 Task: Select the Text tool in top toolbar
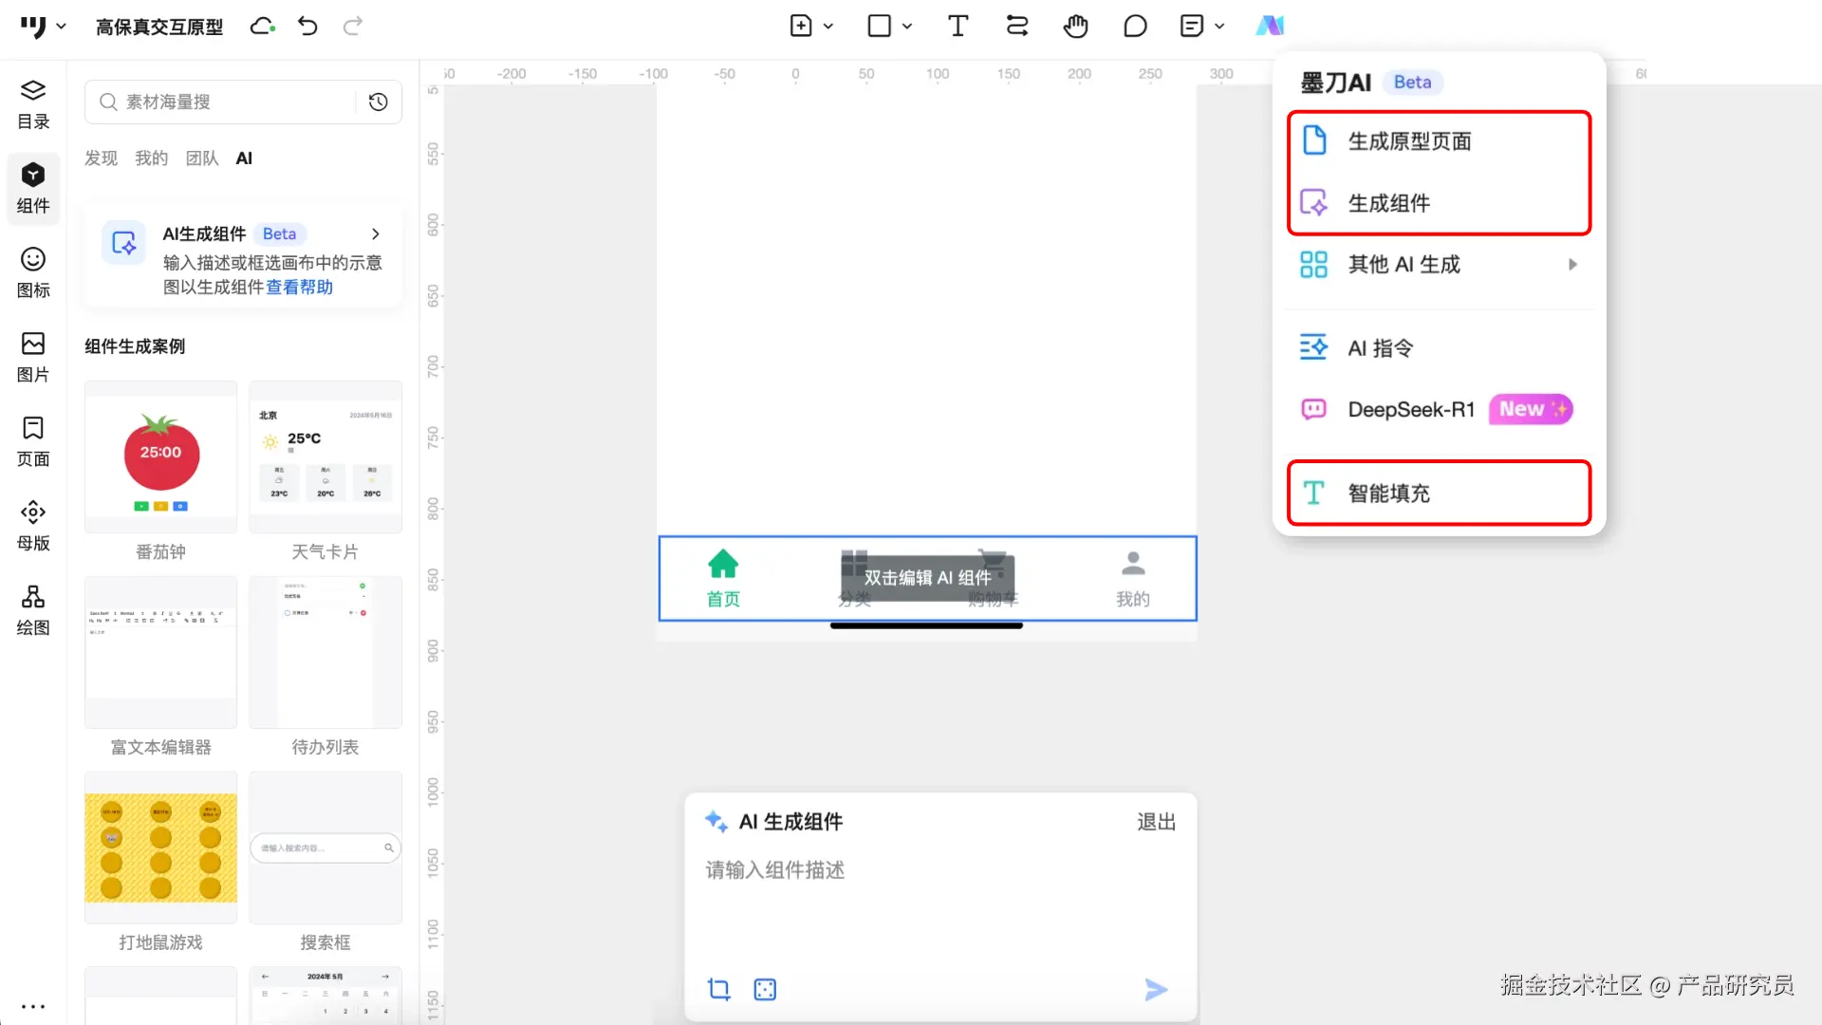(x=957, y=26)
